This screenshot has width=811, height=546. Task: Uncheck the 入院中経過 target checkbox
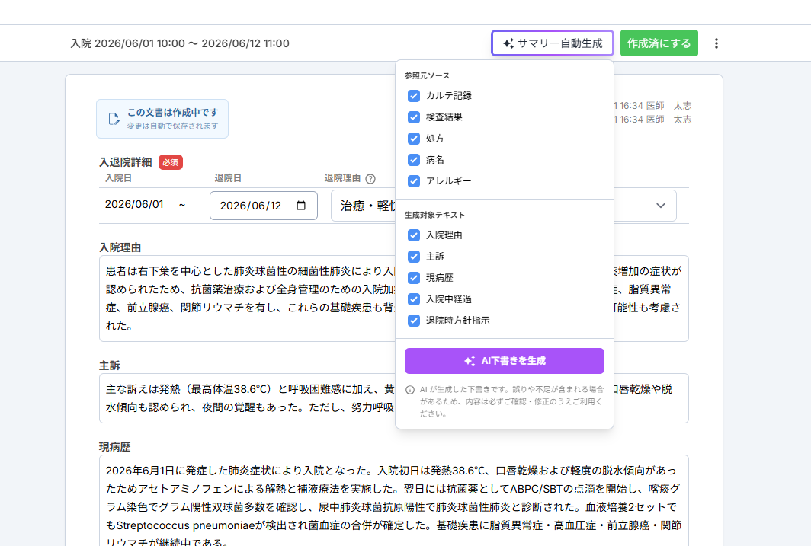(x=414, y=299)
